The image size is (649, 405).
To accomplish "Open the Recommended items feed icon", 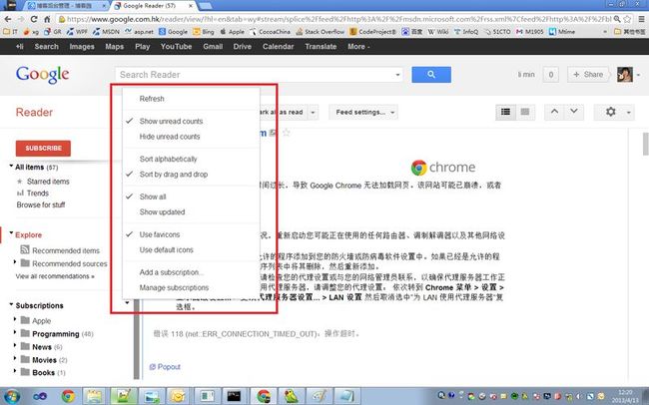I will tap(25, 249).
